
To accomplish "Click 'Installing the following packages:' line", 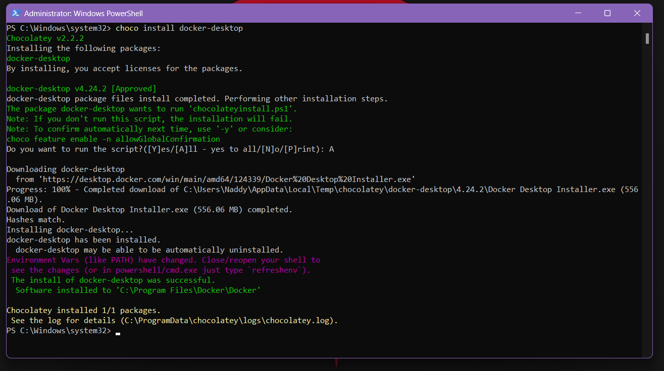I will point(83,48).
